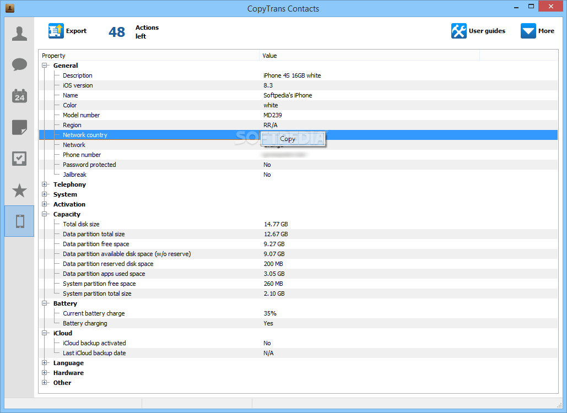Open the More menu label
567x413 pixels.
[x=546, y=31]
